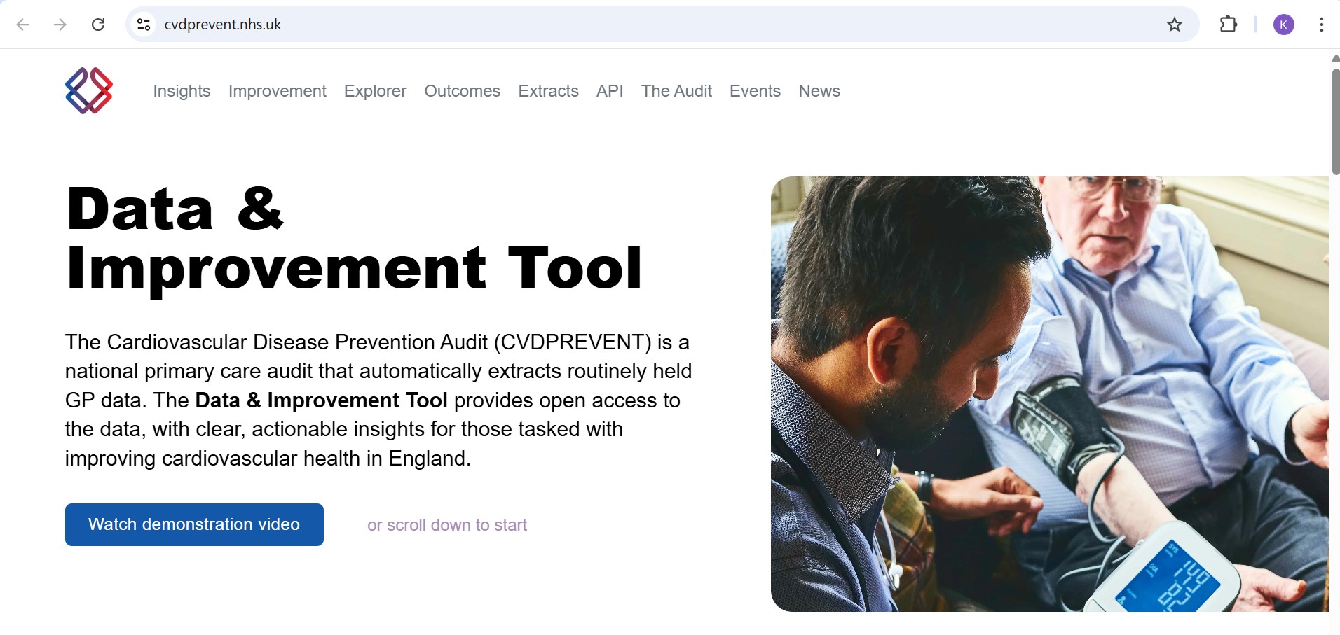This screenshot has width=1340, height=635.
Task: Open site information icon in address bar
Action: [144, 25]
